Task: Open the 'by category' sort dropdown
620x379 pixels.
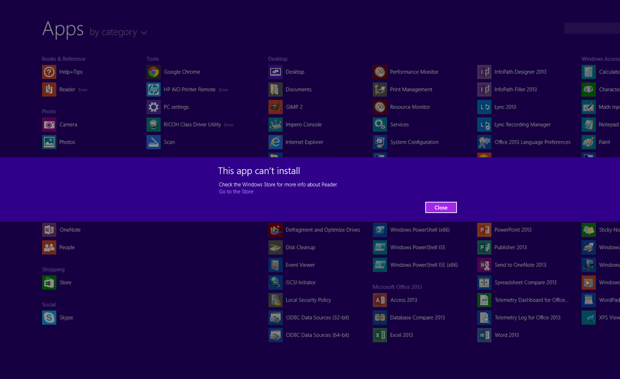Action: 118,32
